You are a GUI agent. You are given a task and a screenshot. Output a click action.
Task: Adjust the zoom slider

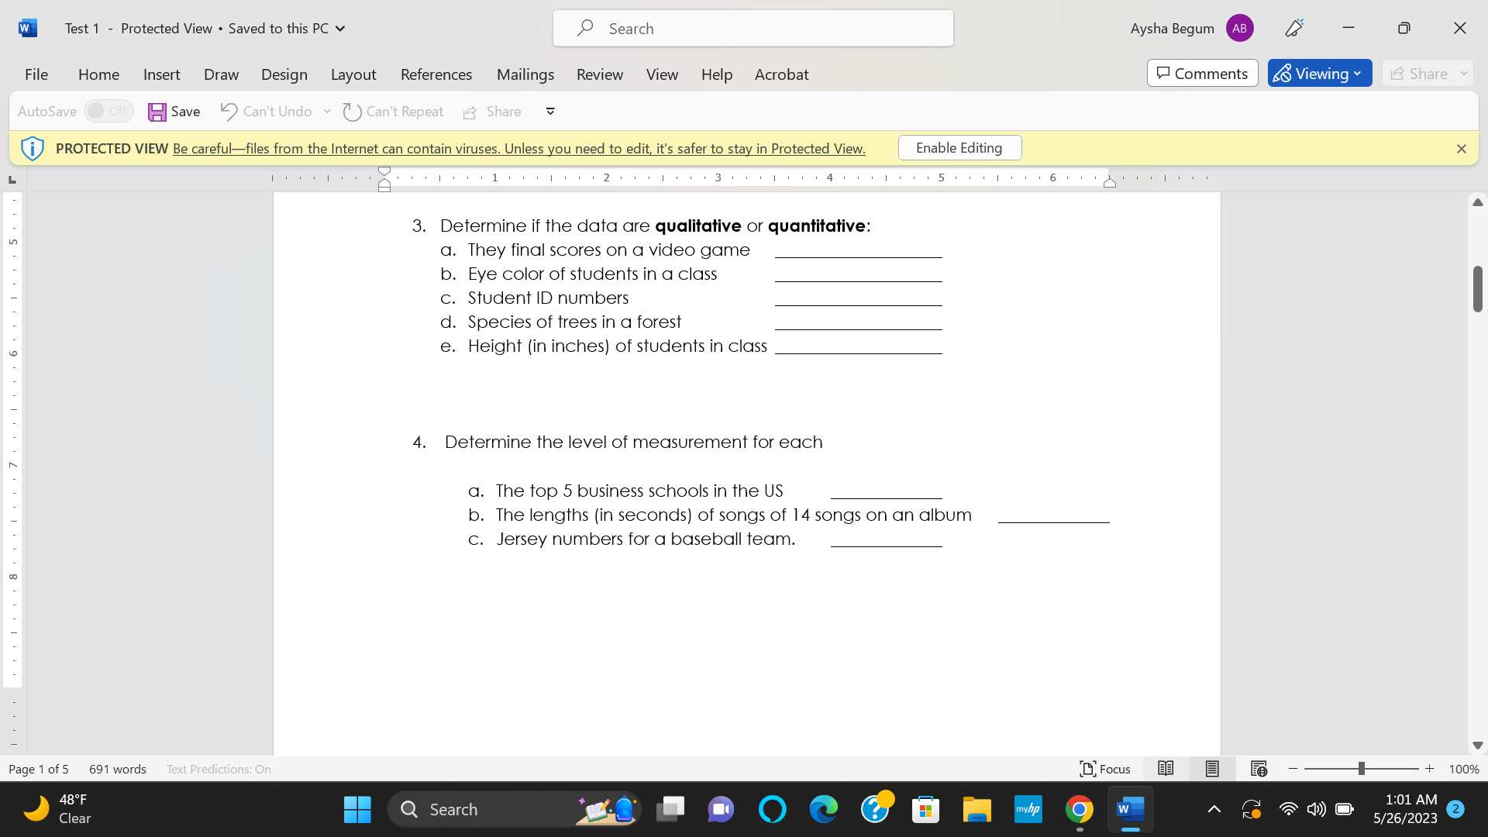[1362, 769]
